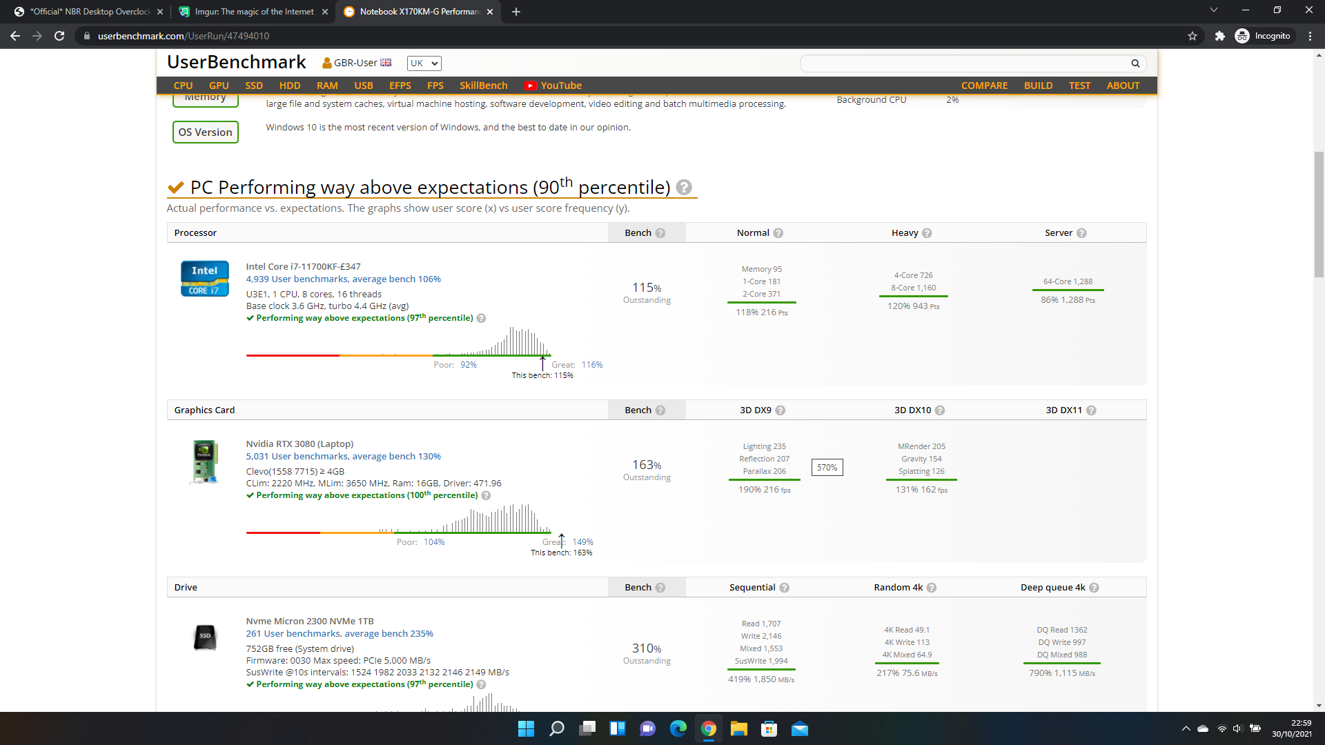The height and width of the screenshot is (745, 1325).
Task: Click the Nvidia graphics card image
Action: pos(204,461)
